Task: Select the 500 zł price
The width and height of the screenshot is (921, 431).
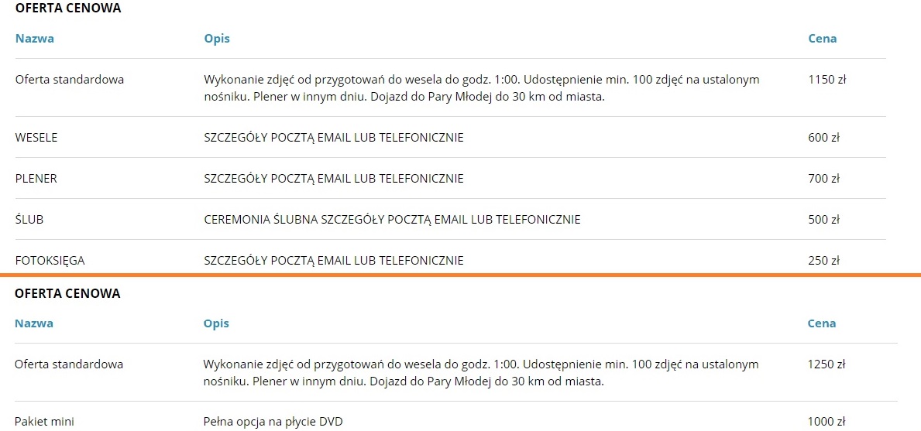Action: click(823, 220)
